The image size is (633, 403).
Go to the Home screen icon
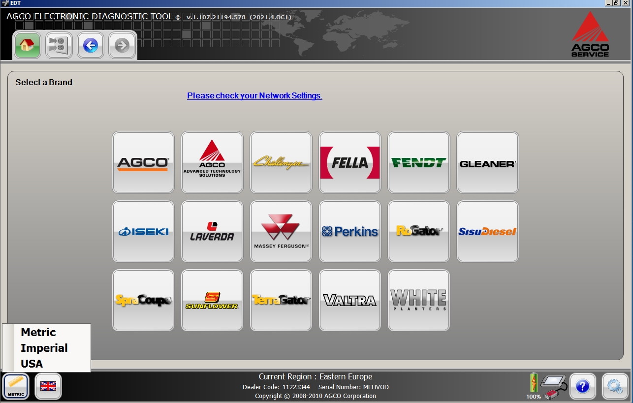(28, 46)
